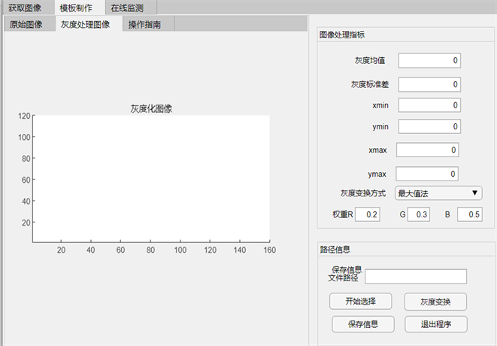Switch to the 获取图像 tab

pos(27,8)
